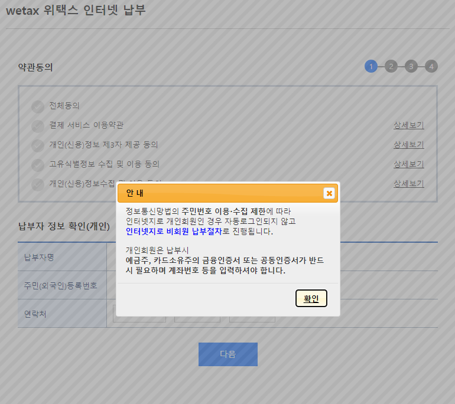This screenshot has width=455, height=404.
Task: Click the blue 다음 button
Action: (x=227, y=354)
